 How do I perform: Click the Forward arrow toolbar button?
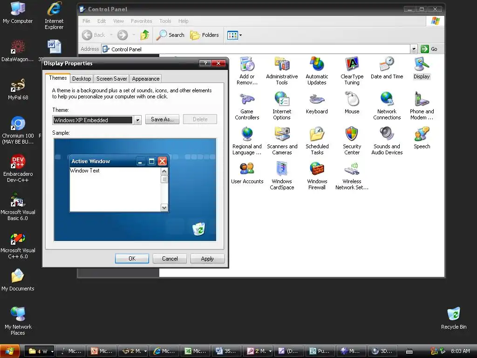[x=123, y=35]
